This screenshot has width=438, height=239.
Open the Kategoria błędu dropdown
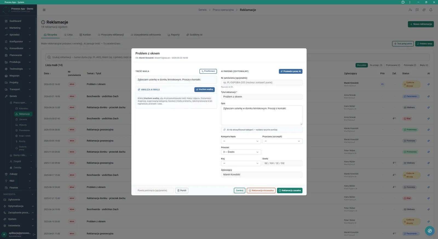point(241,141)
